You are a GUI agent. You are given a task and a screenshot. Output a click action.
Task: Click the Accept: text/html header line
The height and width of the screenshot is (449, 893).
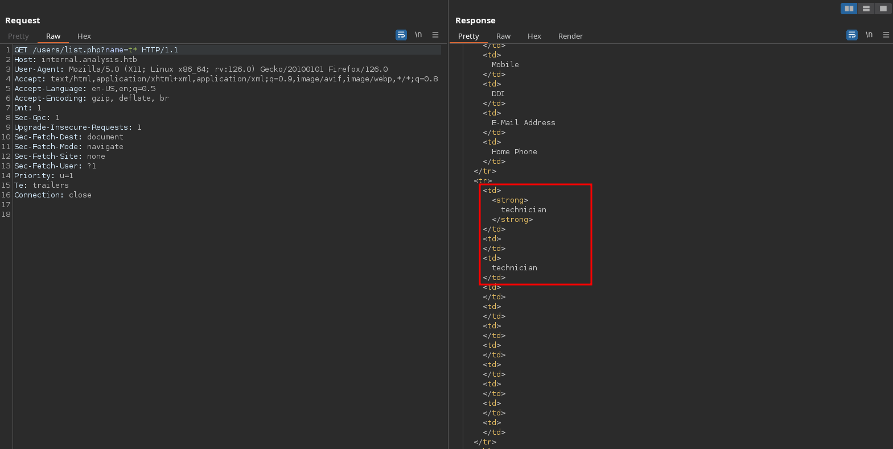pyautogui.click(x=226, y=79)
